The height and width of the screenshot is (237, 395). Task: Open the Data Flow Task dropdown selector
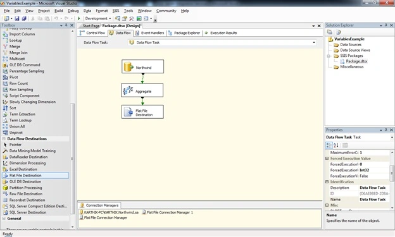pyautogui.click(x=314, y=42)
